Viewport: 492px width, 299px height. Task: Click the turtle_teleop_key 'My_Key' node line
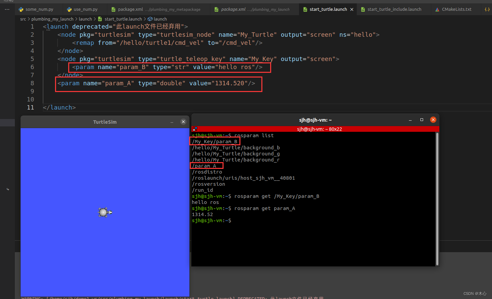pos(198,59)
